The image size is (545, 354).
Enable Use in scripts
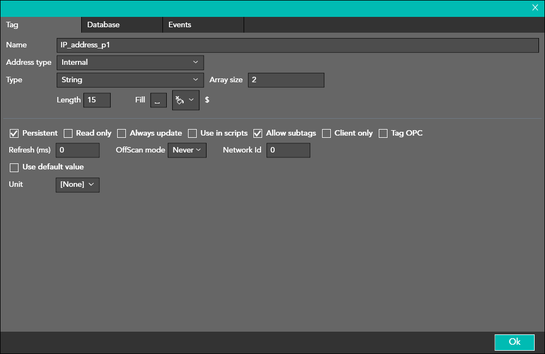[192, 133]
